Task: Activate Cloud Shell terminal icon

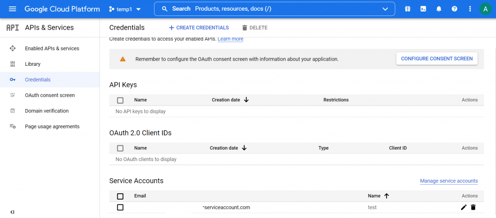Action: 423,9
